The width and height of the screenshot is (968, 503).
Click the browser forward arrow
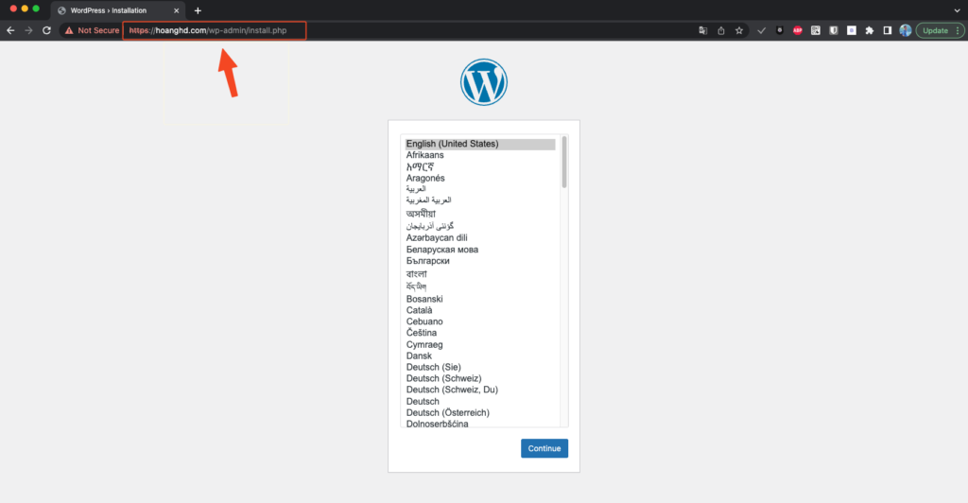(28, 30)
